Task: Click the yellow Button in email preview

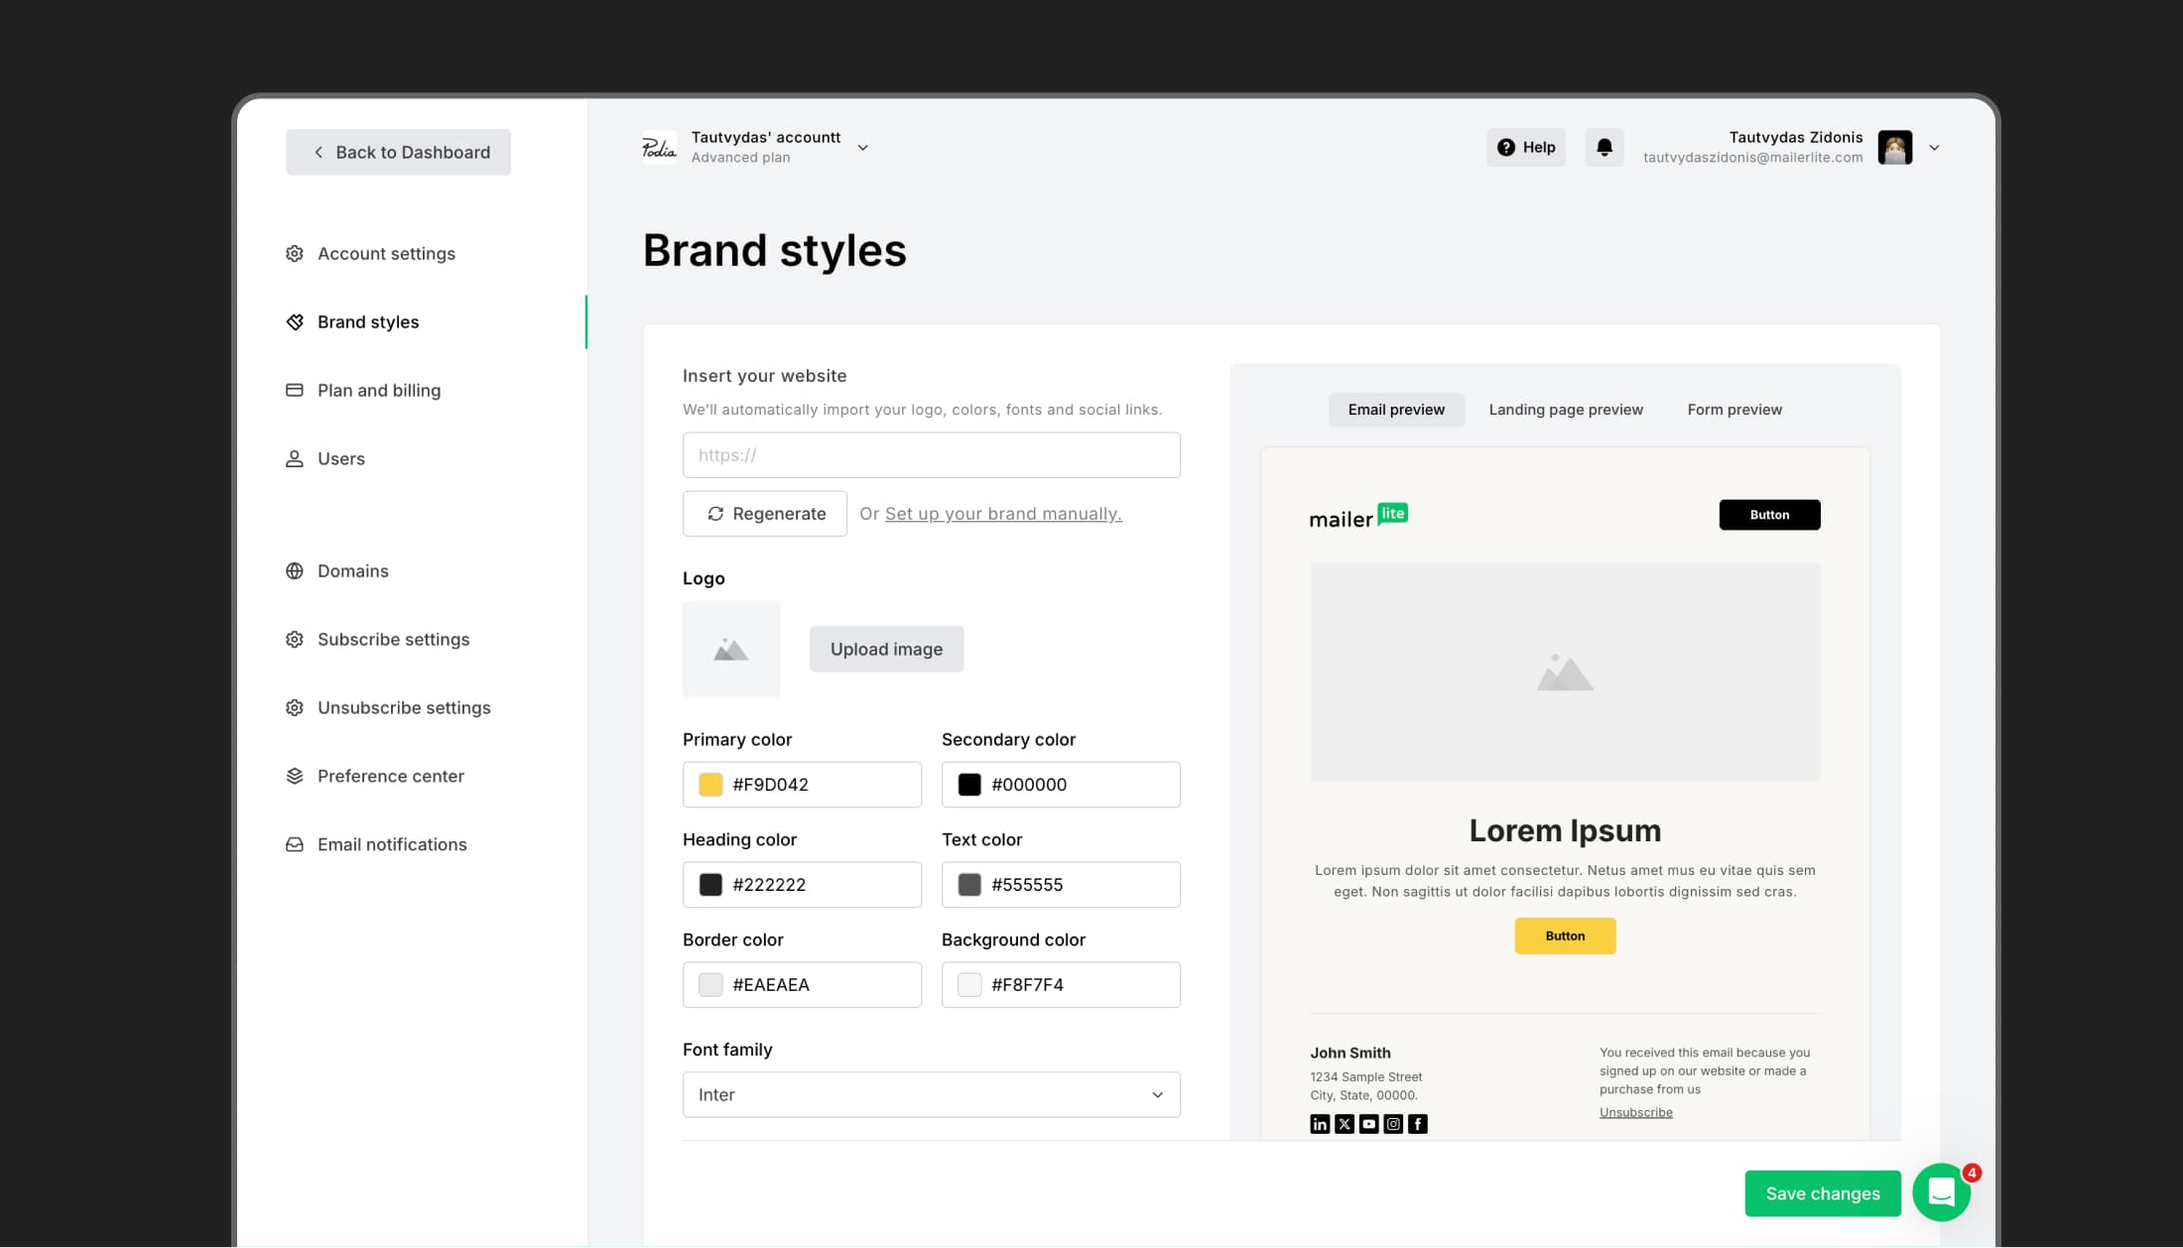Action: coord(1565,936)
